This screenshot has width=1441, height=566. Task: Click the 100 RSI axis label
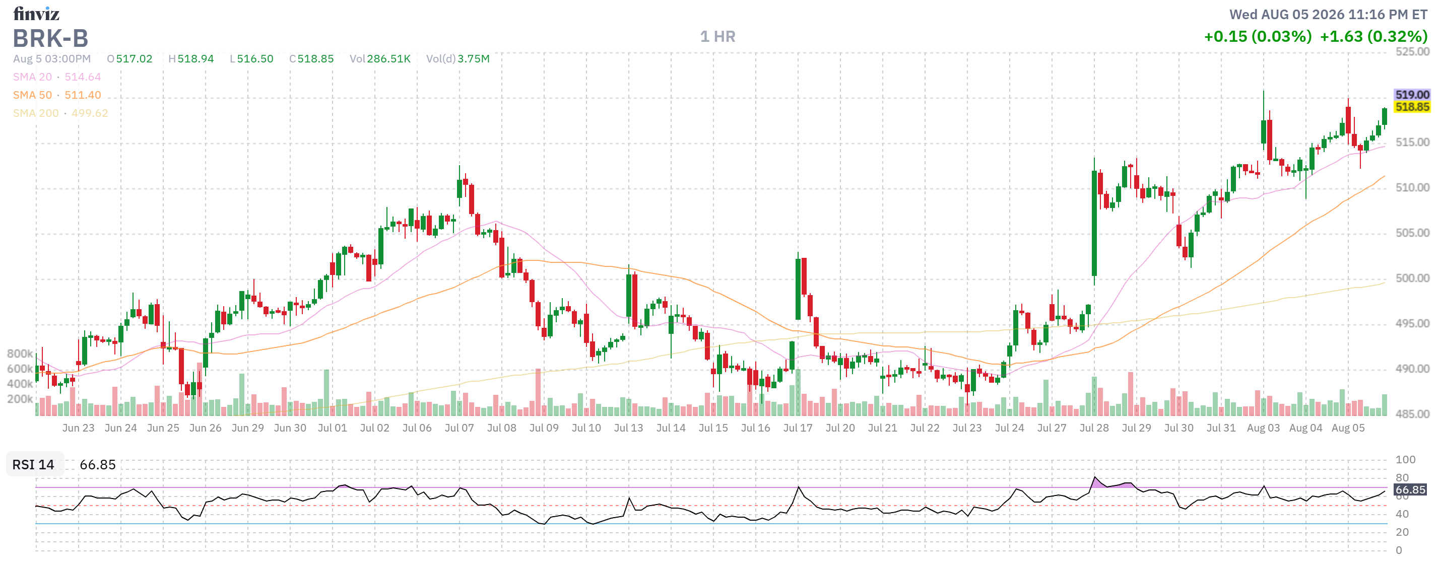pyautogui.click(x=1405, y=460)
